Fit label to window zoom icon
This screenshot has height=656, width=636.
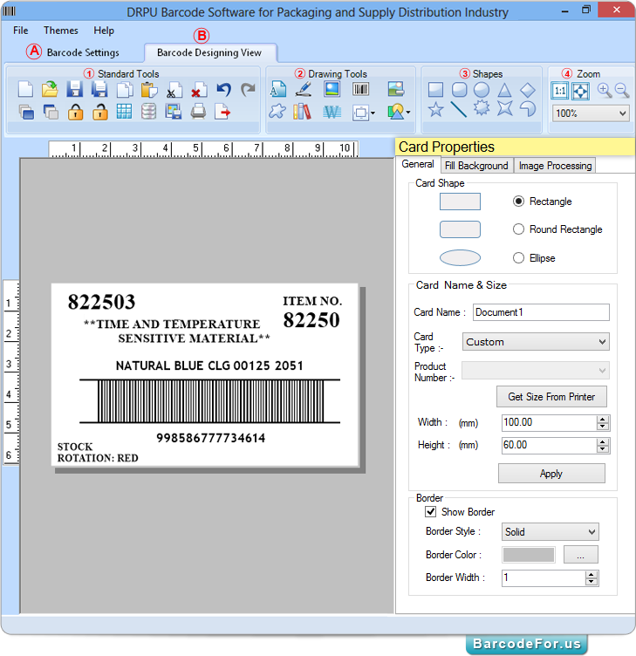pyautogui.click(x=581, y=91)
